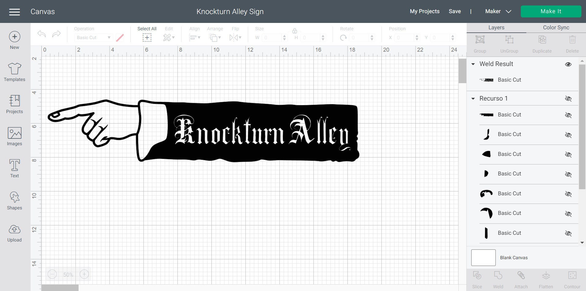The height and width of the screenshot is (291, 586).
Task: Click the Attach tool
Action: (521, 278)
